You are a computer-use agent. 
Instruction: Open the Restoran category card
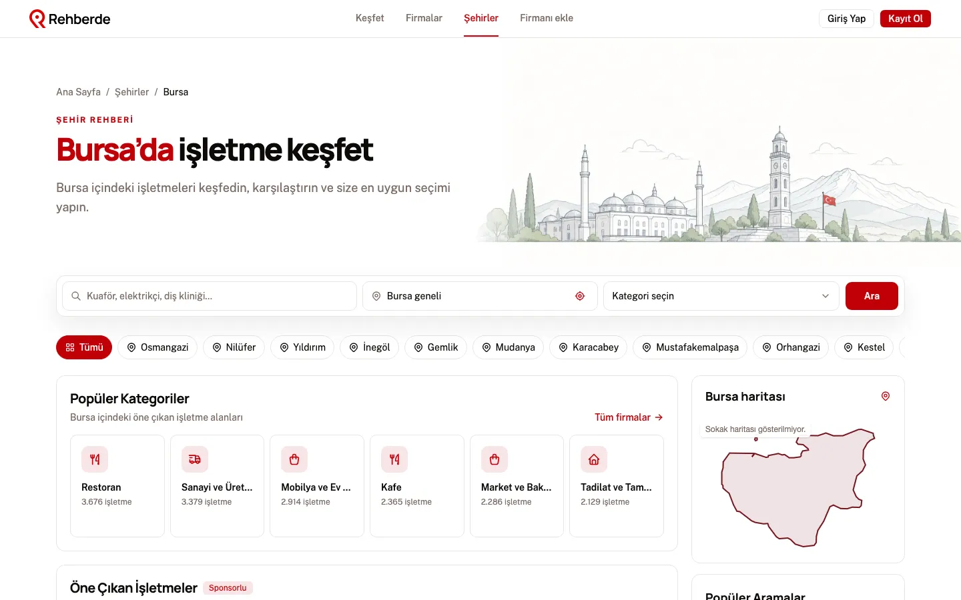117,486
